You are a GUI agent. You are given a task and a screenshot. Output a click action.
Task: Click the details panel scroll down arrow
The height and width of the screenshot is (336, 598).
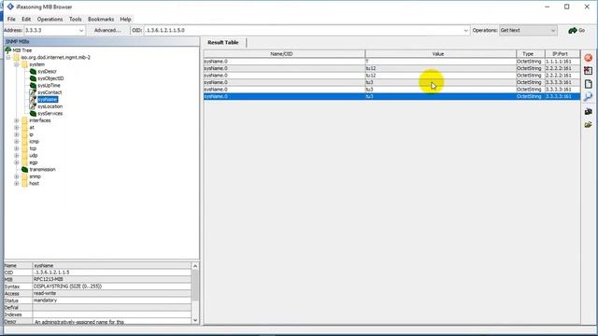(x=195, y=320)
